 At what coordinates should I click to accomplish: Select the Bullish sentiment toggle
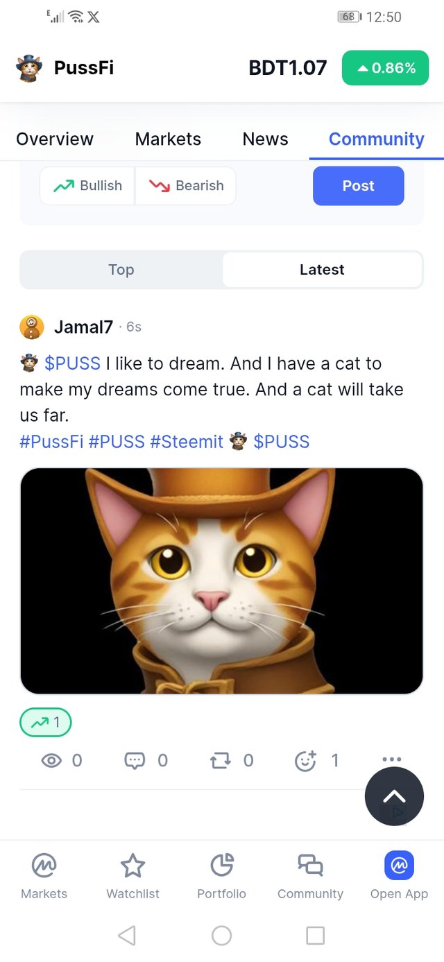pyautogui.click(x=87, y=186)
